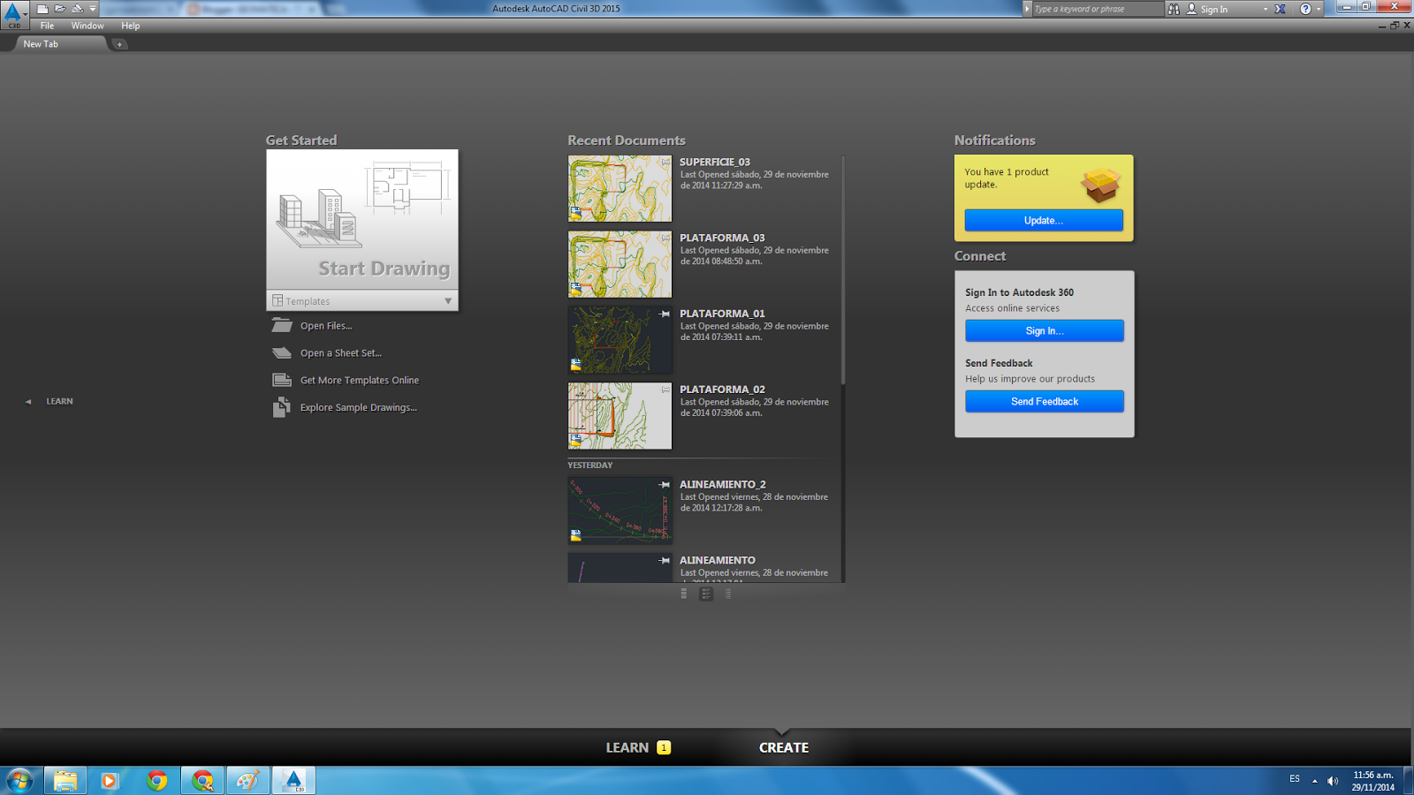Click the PLATAFORMA_01 file name

coord(722,314)
